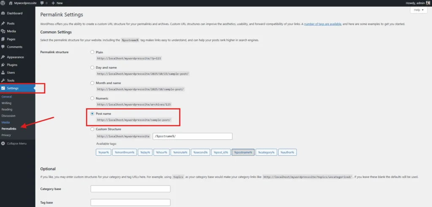Viewport: 432px width, 207px height.
Task: Select the Custom Structure radio button
Action: pos(92,129)
